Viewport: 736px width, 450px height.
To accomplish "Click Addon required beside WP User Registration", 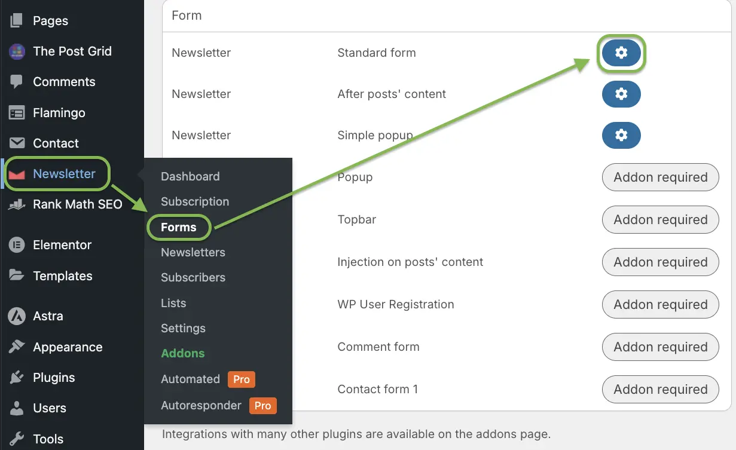I will pos(660,305).
